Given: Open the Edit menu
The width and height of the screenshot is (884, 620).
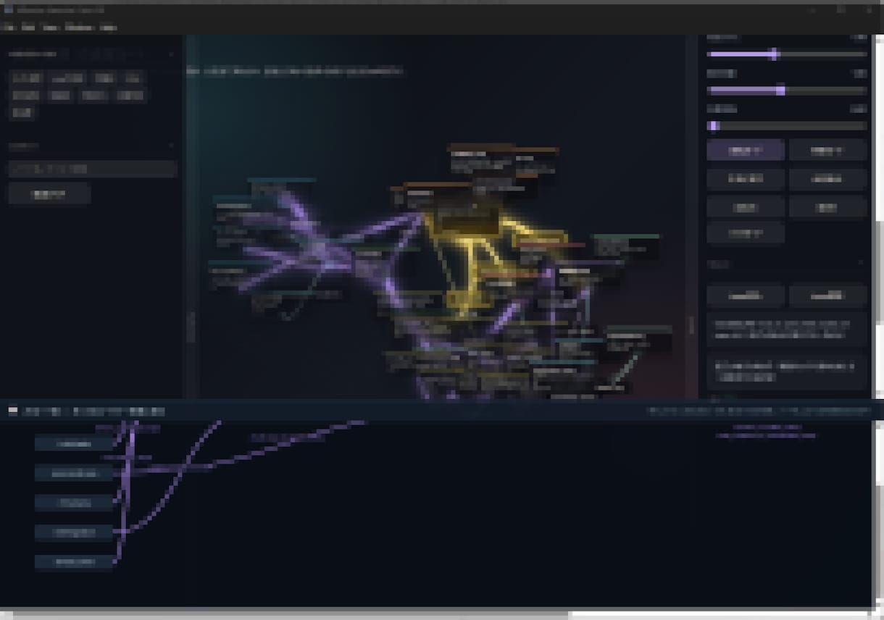Looking at the screenshot, I should point(28,28).
